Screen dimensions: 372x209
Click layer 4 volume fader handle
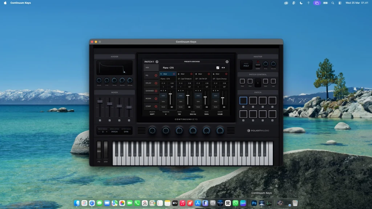click(223, 98)
